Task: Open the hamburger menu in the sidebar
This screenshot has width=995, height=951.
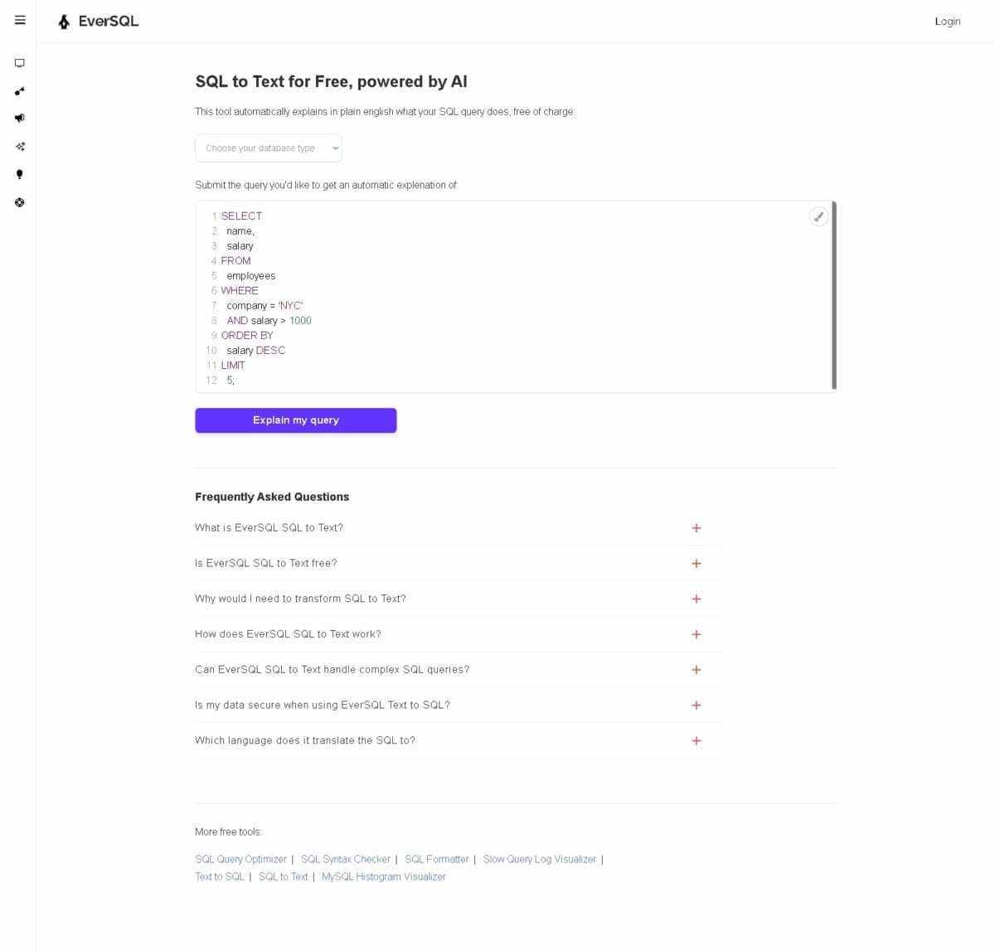Action: pos(20,21)
